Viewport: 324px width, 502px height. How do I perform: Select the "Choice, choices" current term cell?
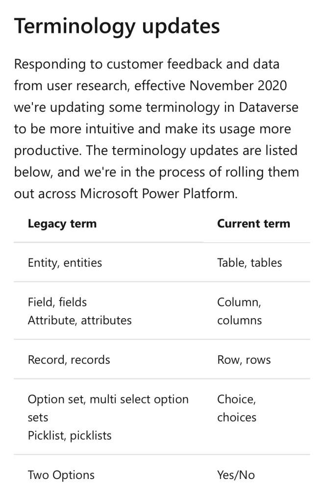click(237, 408)
